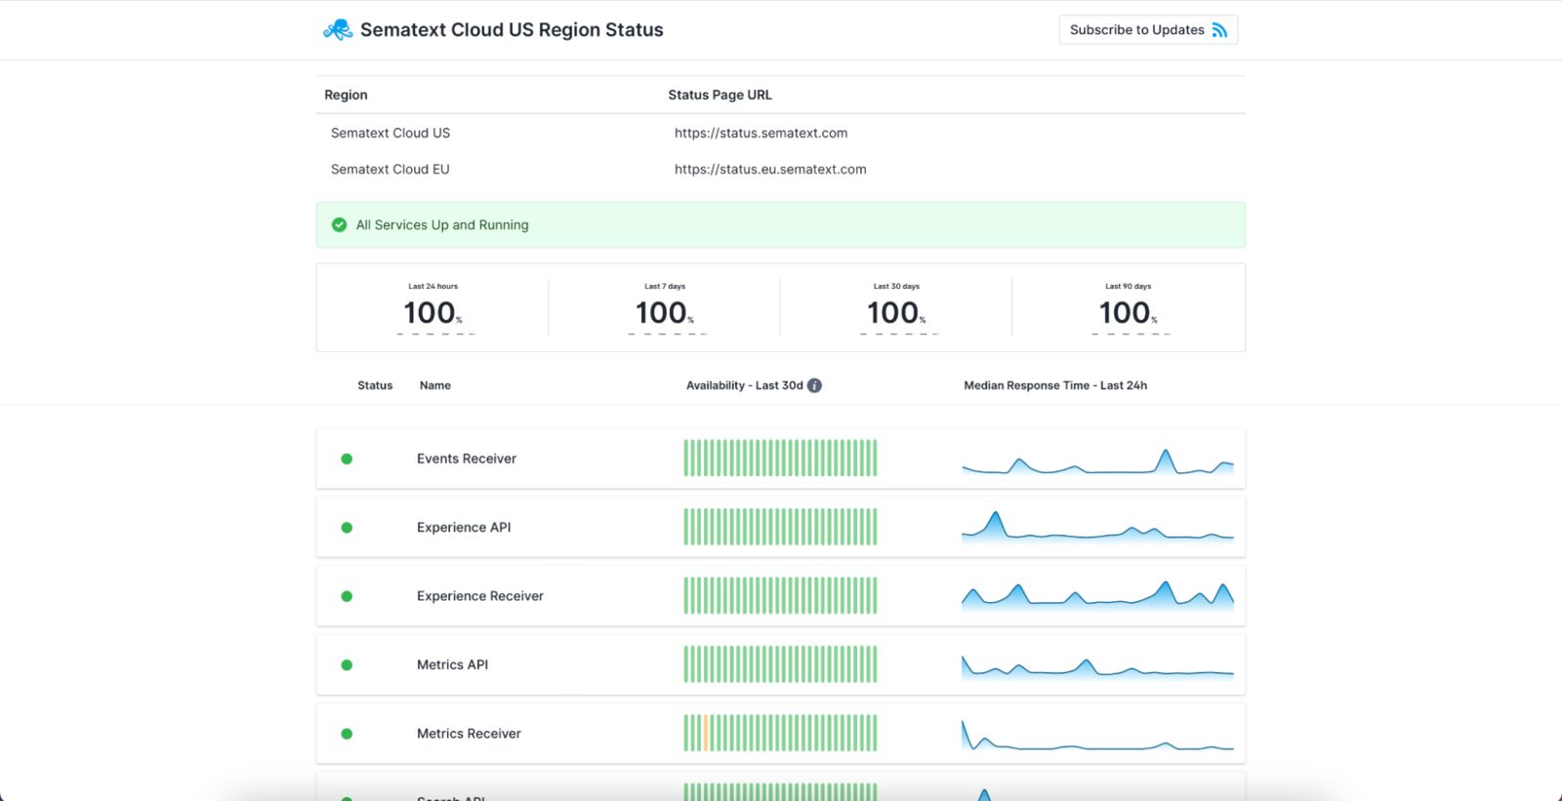Image resolution: width=1562 pixels, height=801 pixels.
Task: Click the Sematext Cloud US Region Status title
Action: [512, 30]
